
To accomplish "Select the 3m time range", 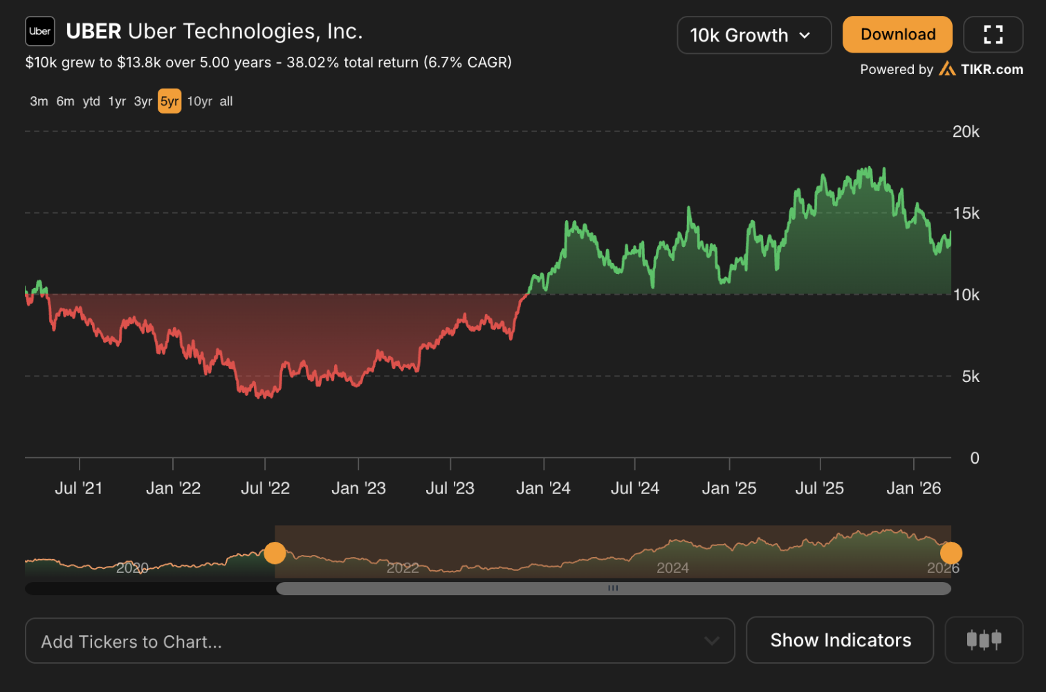I will [39, 101].
